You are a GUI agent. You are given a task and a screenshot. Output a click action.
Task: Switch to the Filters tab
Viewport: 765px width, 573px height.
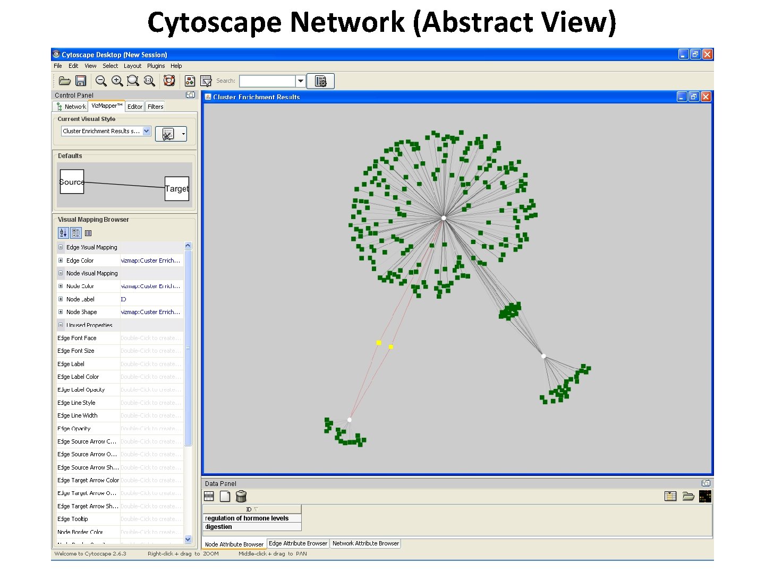pyautogui.click(x=155, y=107)
